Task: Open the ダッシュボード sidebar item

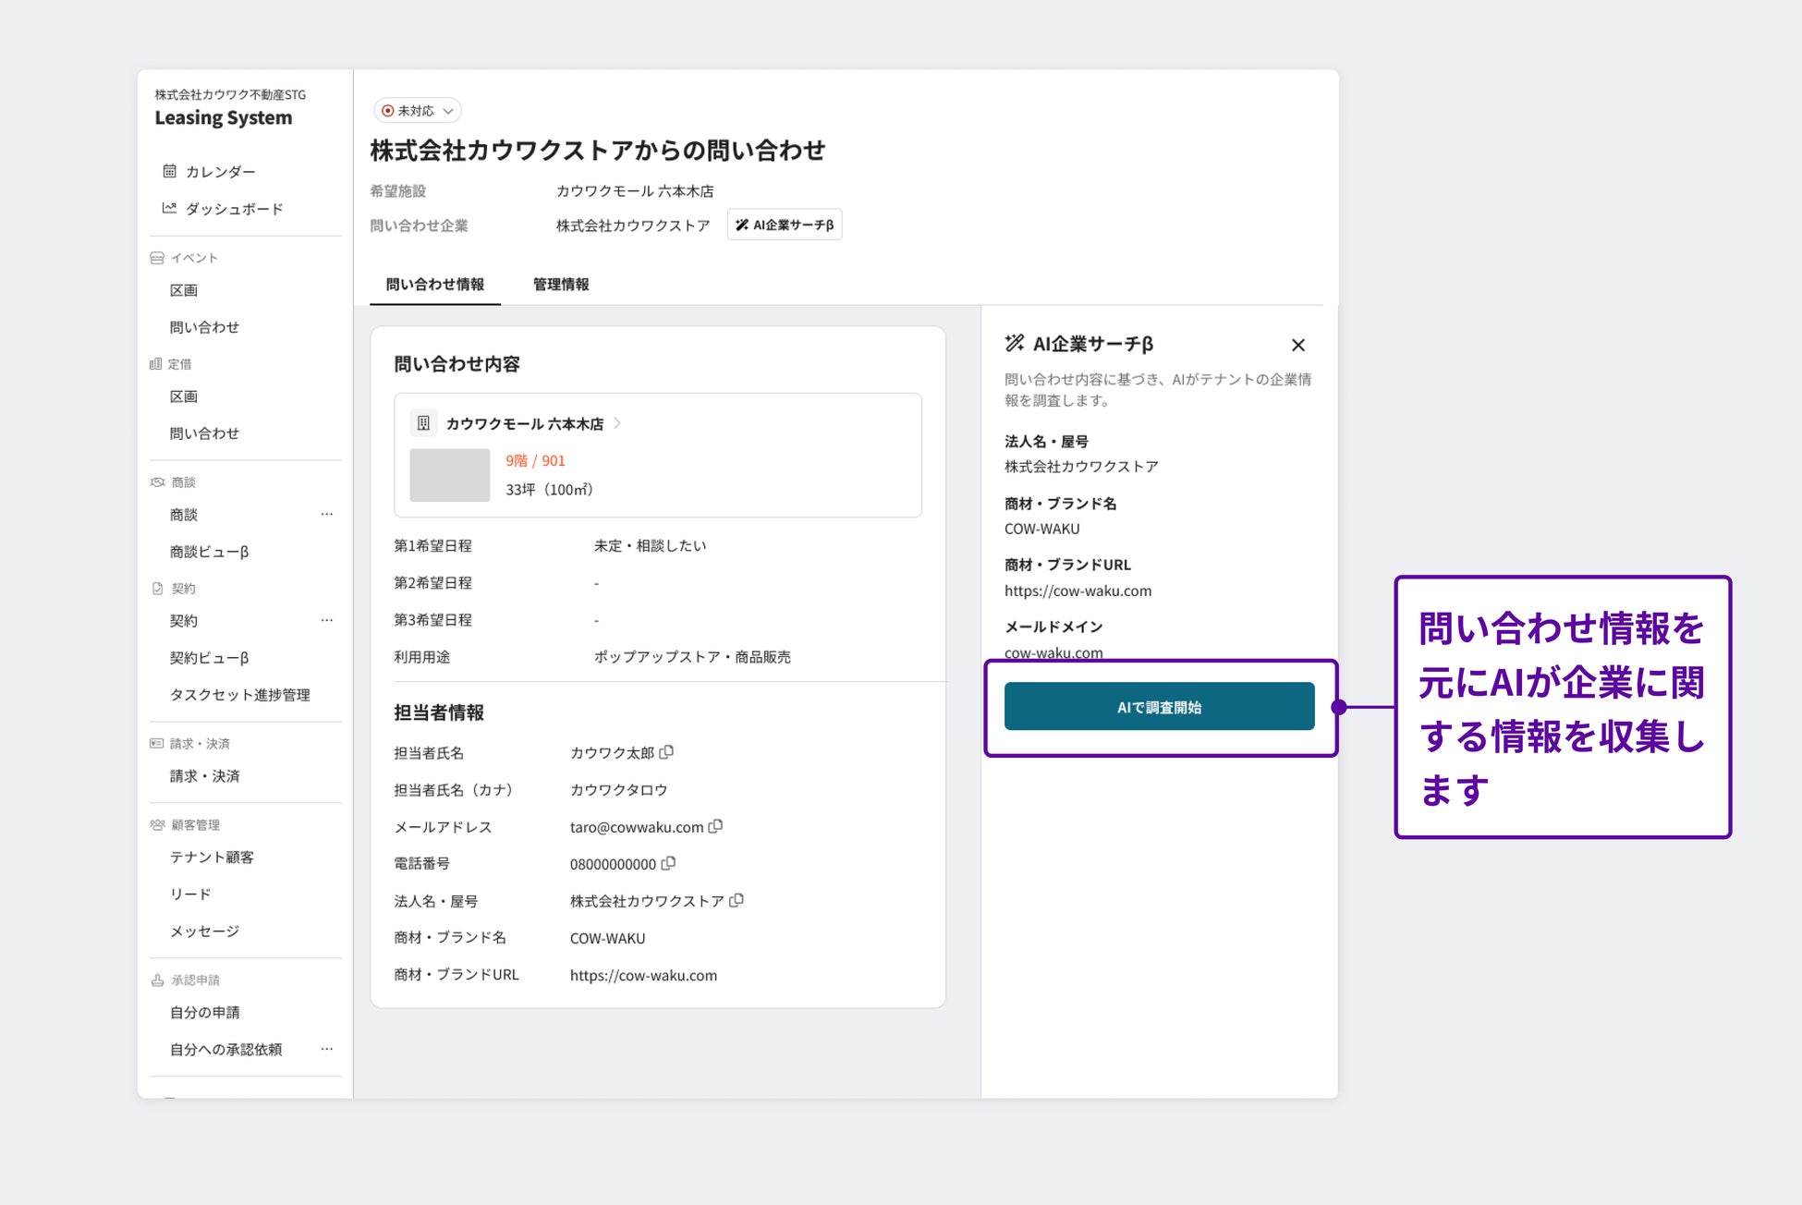Action: pos(233,209)
